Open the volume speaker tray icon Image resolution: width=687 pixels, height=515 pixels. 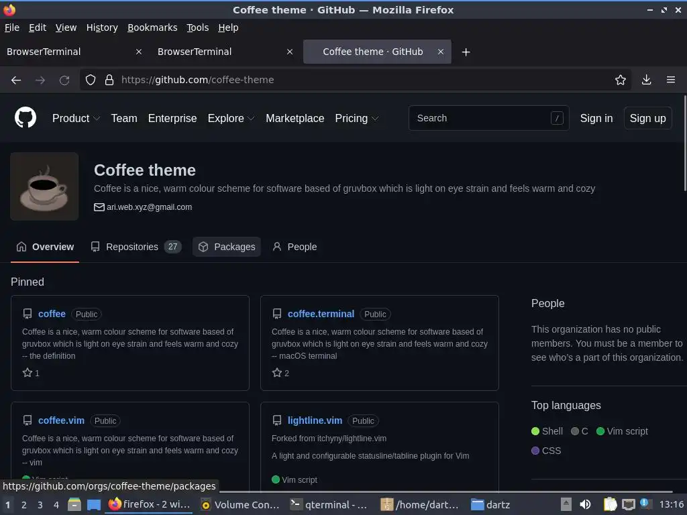[585, 504]
